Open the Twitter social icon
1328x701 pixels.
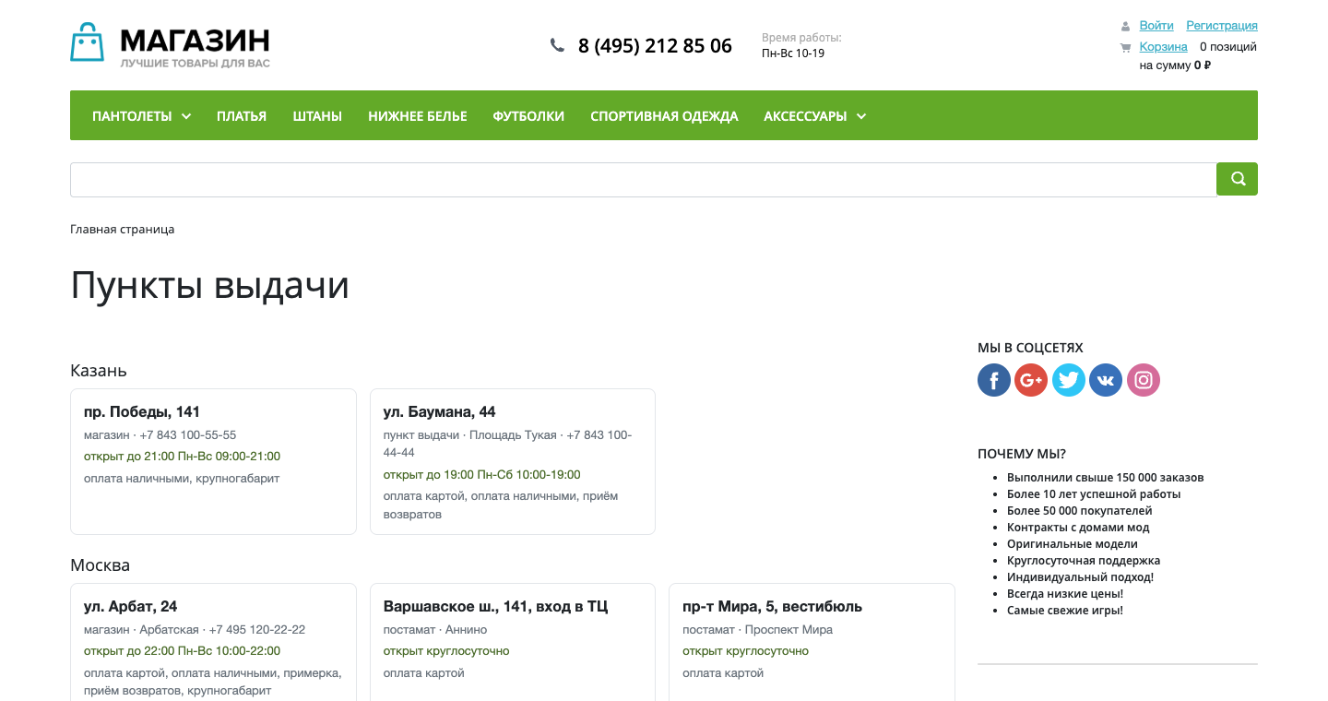(1069, 380)
